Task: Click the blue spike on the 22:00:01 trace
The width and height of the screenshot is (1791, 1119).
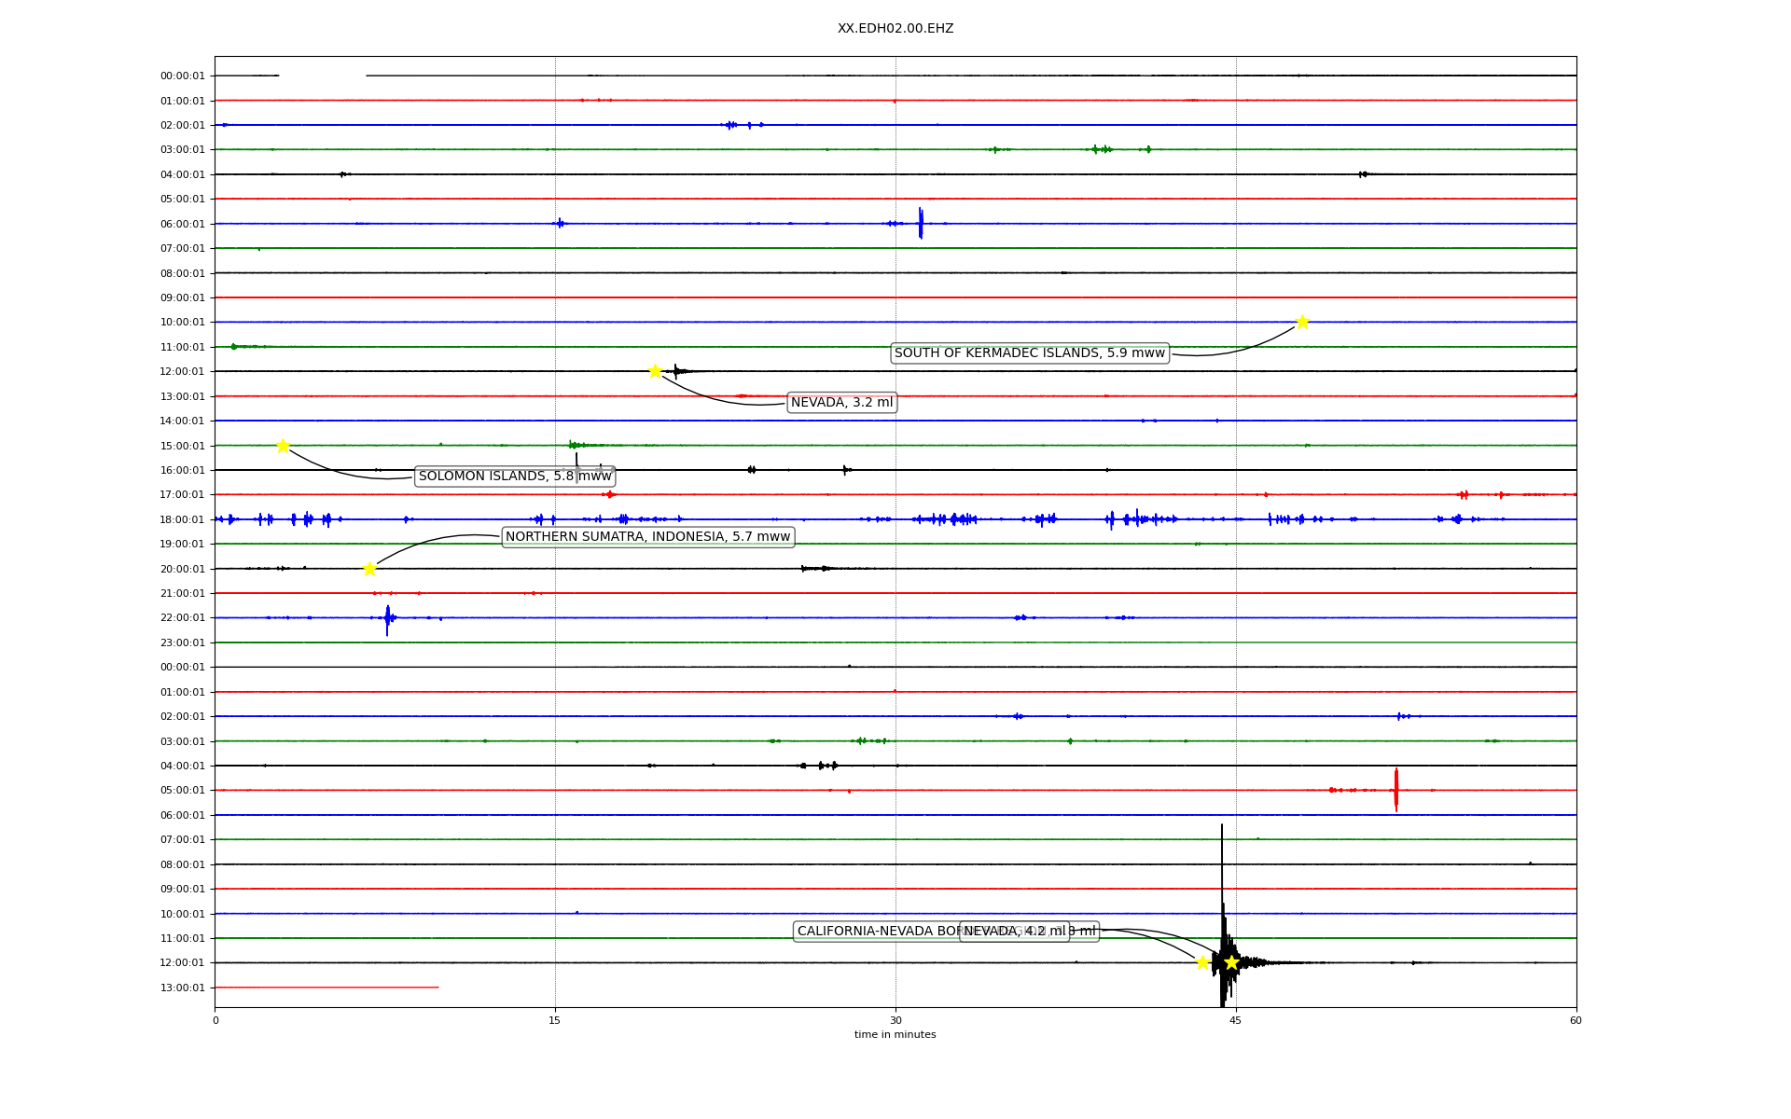Action: [x=387, y=618]
